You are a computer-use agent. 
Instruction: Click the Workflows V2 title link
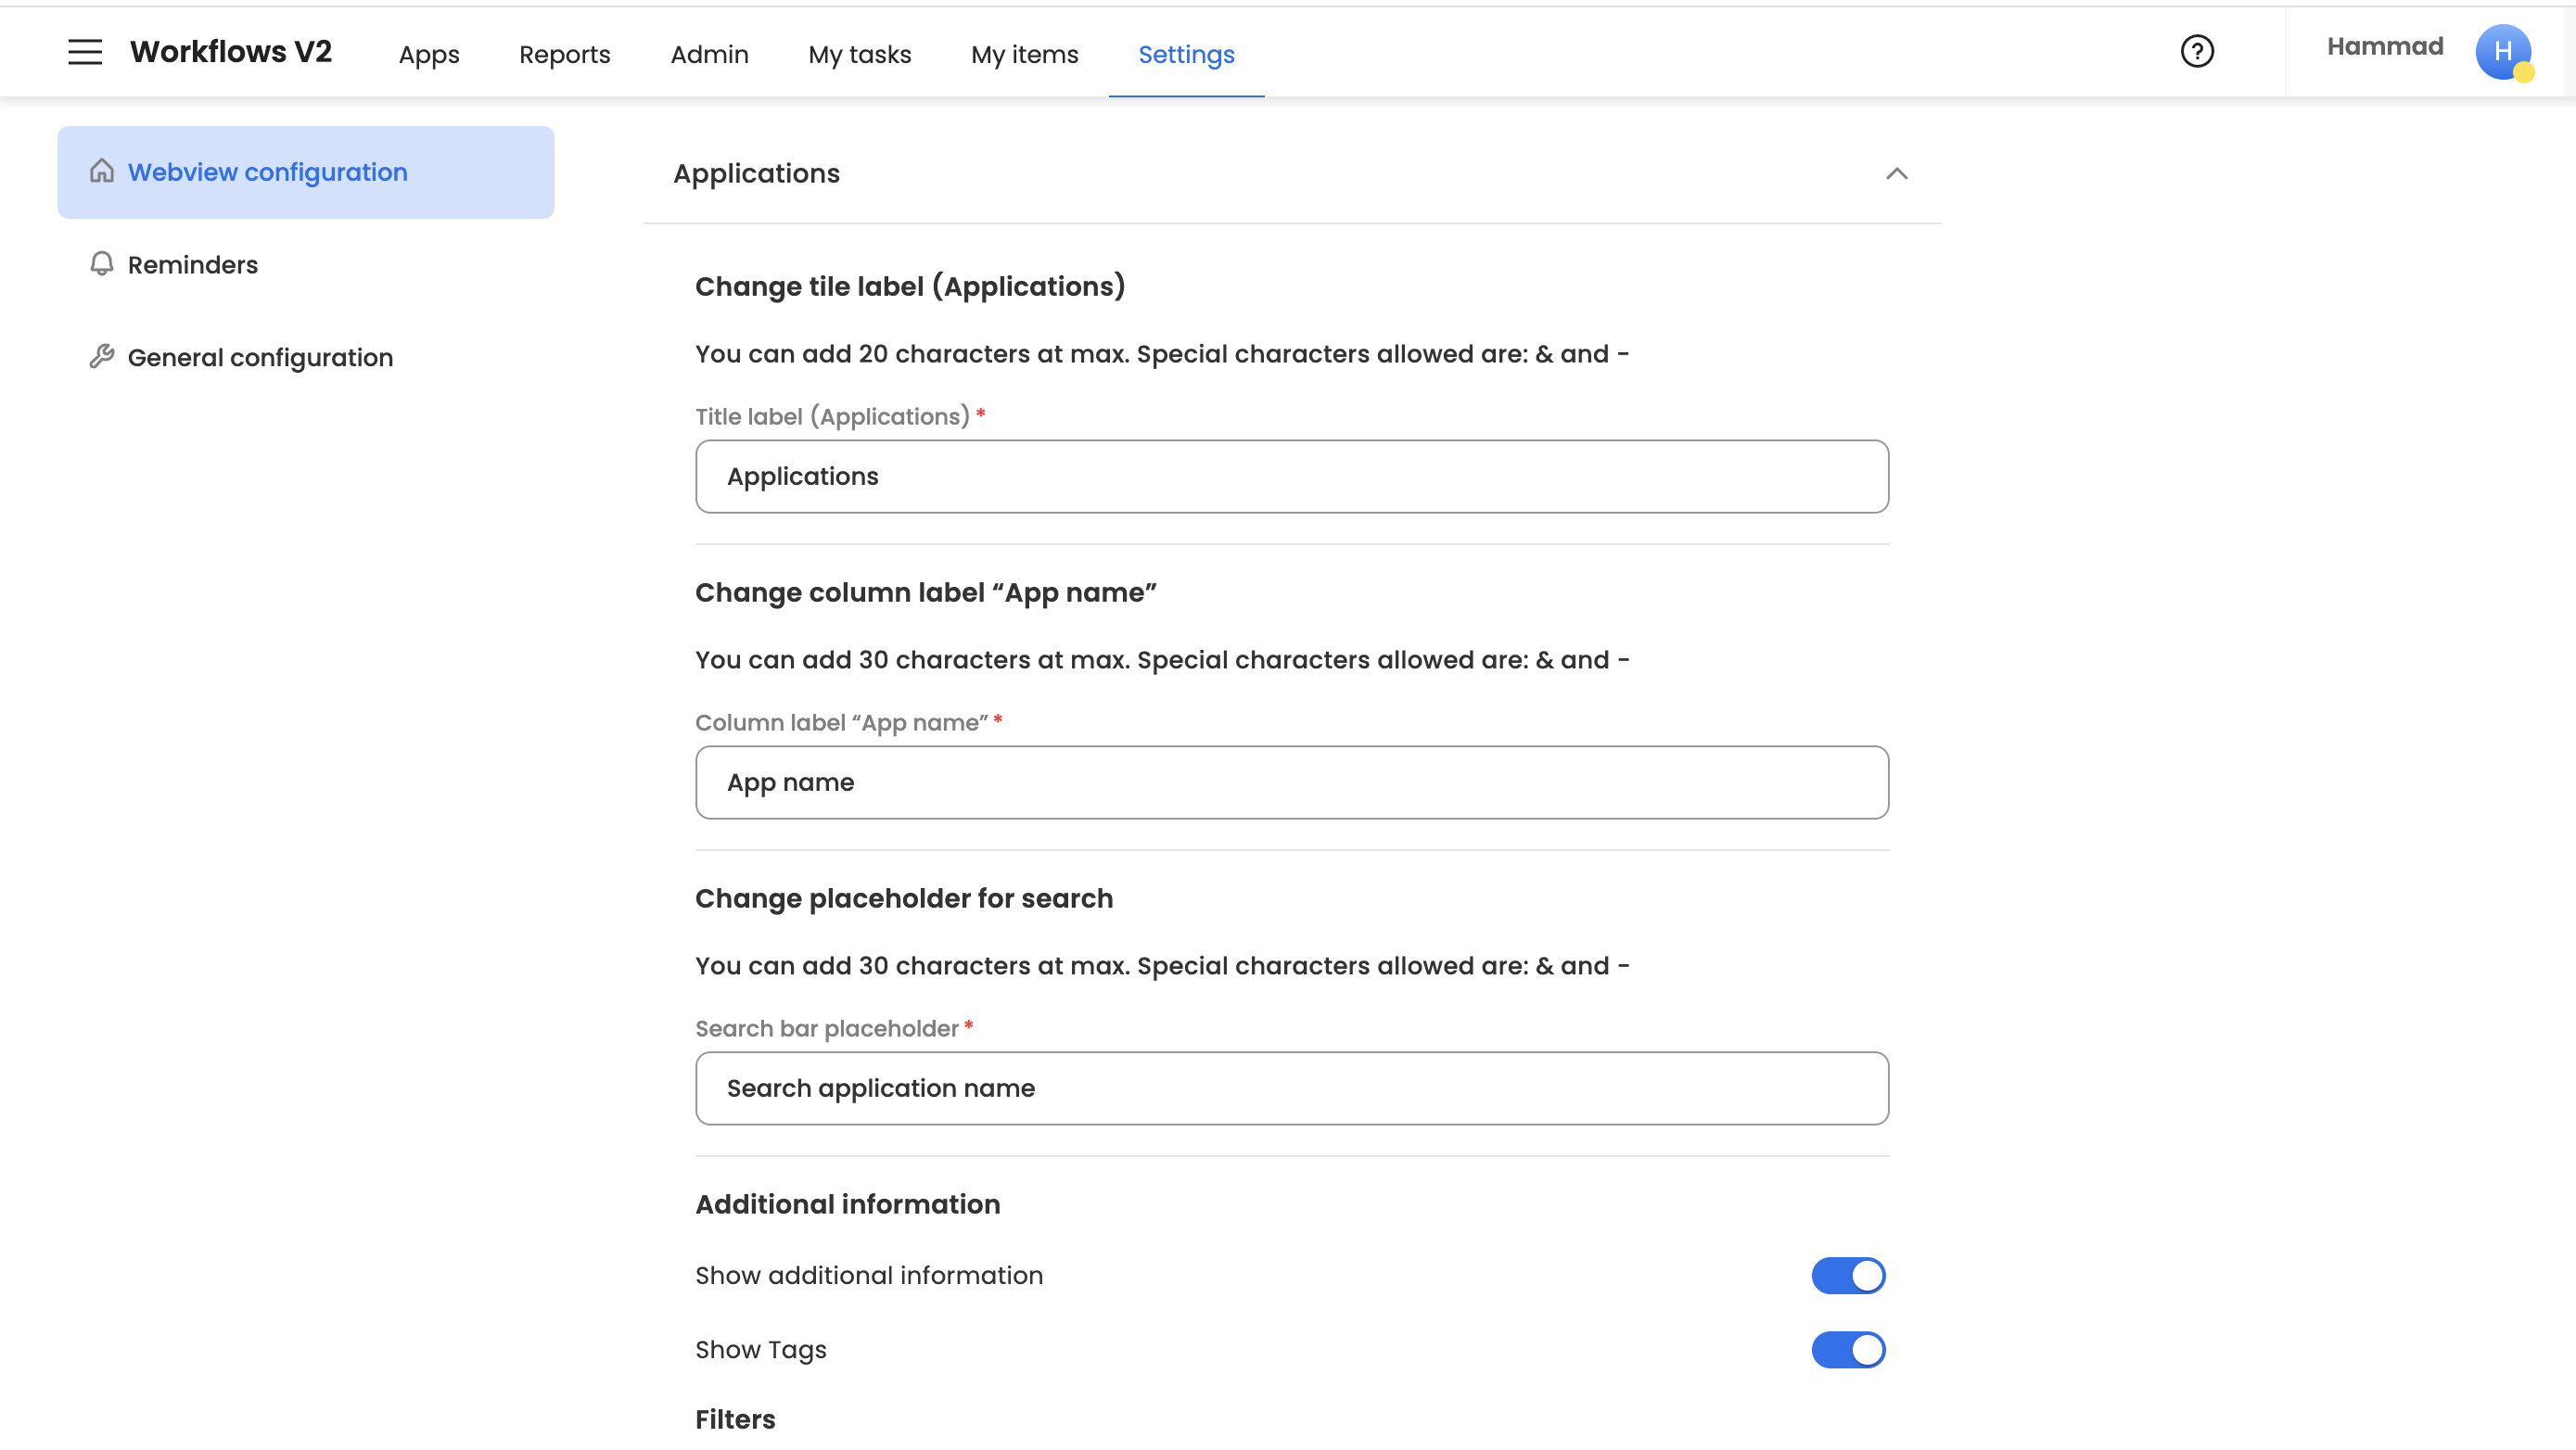coord(231,52)
